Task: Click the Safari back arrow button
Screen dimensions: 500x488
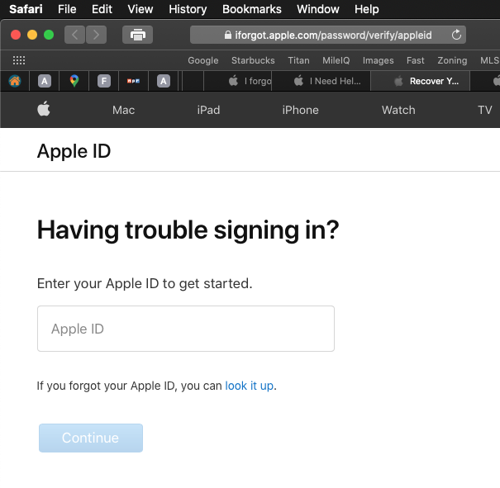Action: (x=74, y=35)
